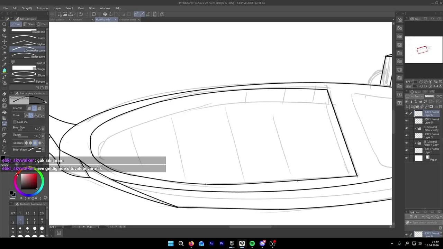Choose brush size 1.5 preset

(27, 211)
